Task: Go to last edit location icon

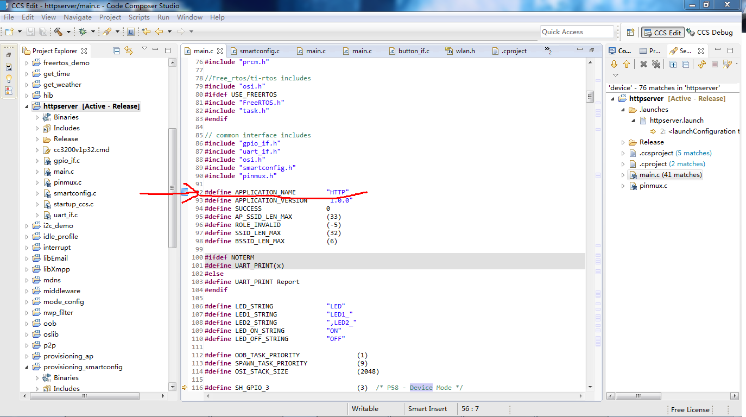Action: [x=146, y=32]
